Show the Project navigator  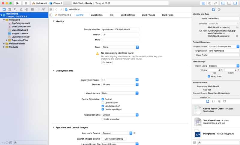point(4,10)
